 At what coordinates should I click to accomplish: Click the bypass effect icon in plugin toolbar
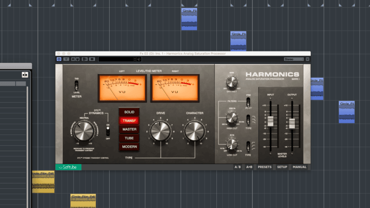[66, 59]
